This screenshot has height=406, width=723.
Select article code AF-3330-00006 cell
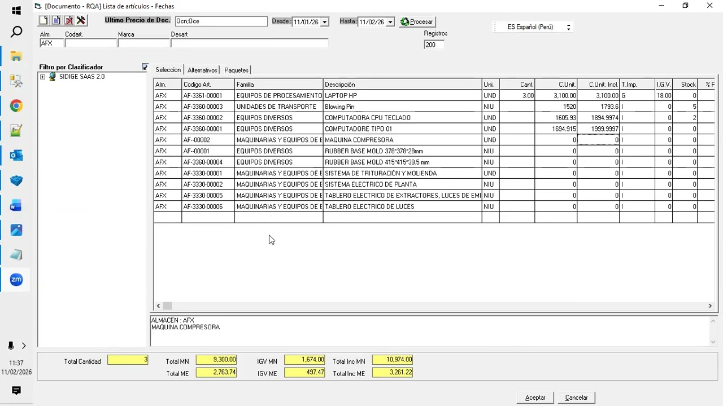(208, 207)
